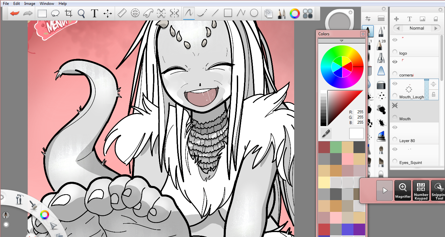Select the Layer 80 layer name
This screenshot has height=237, width=445.
click(407, 141)
